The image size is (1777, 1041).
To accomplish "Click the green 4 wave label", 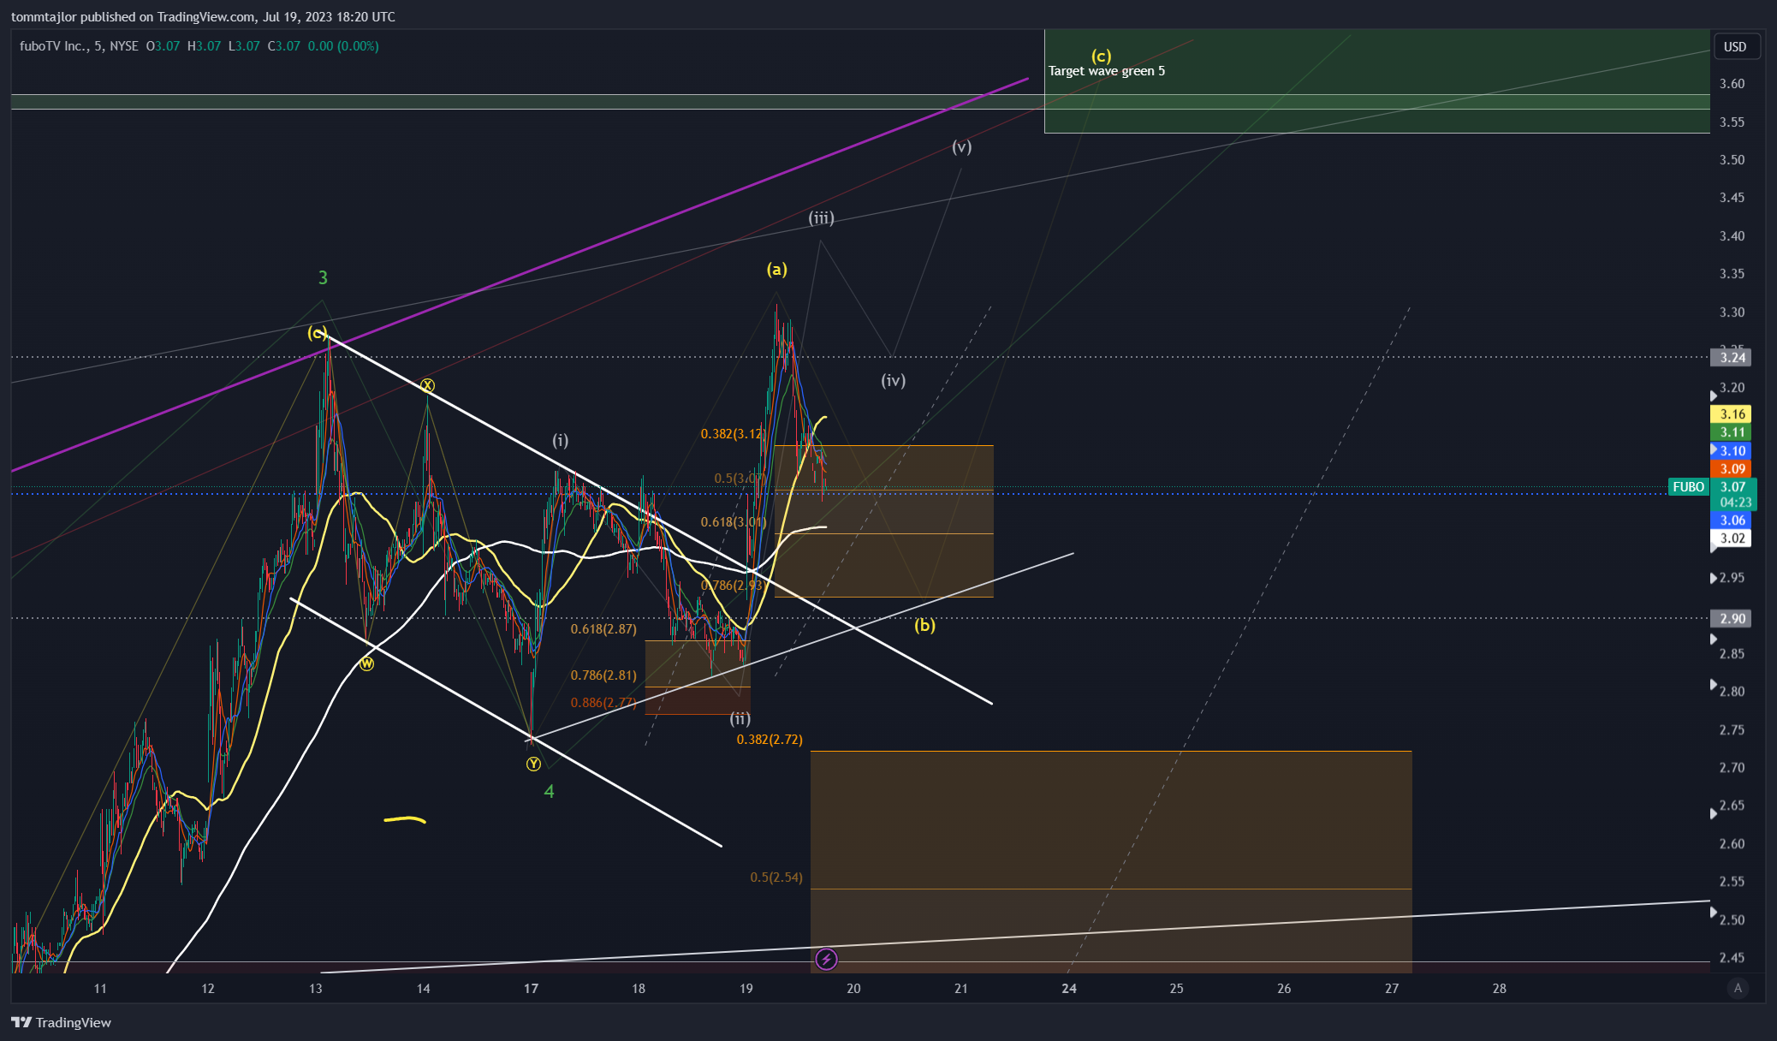I will (x=549, y=792).
